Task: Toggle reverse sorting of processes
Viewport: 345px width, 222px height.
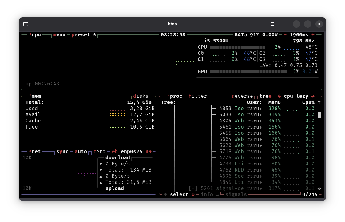Action: tap(242, 96)
